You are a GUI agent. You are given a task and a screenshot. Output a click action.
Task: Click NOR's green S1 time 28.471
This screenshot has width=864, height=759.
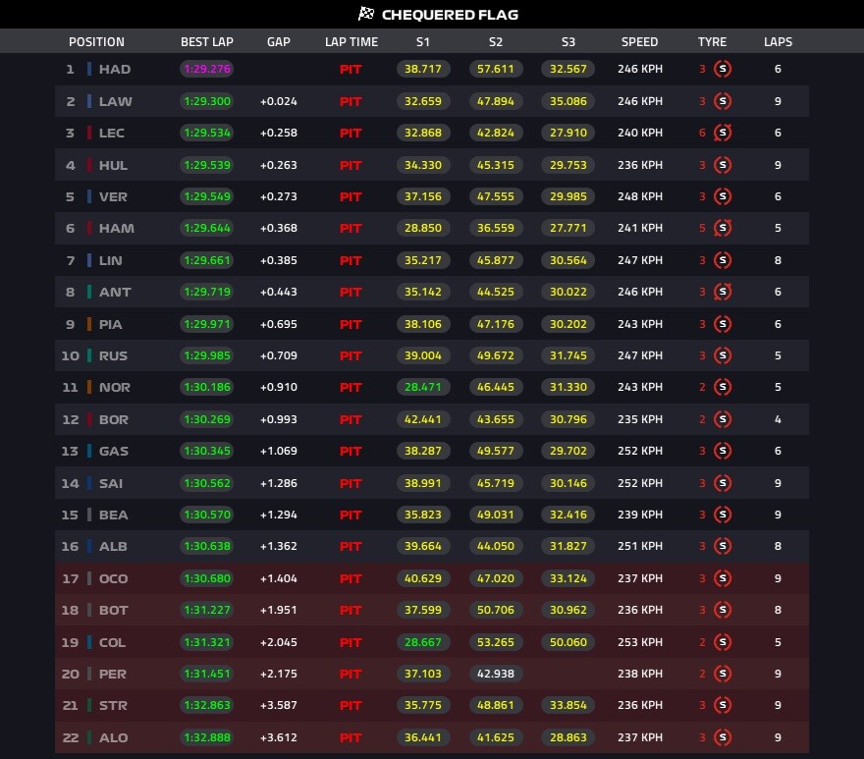423,388
